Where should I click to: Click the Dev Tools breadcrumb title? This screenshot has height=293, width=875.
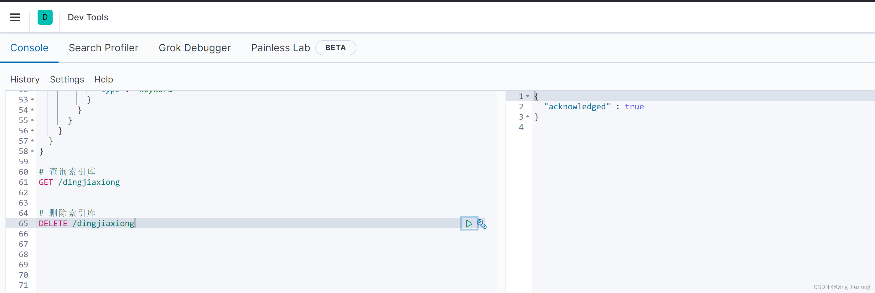pos(88,17)
